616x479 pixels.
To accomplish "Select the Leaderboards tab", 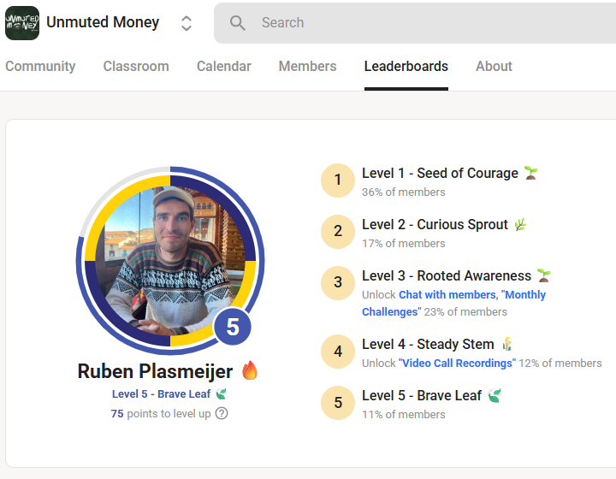I will 406,67.
